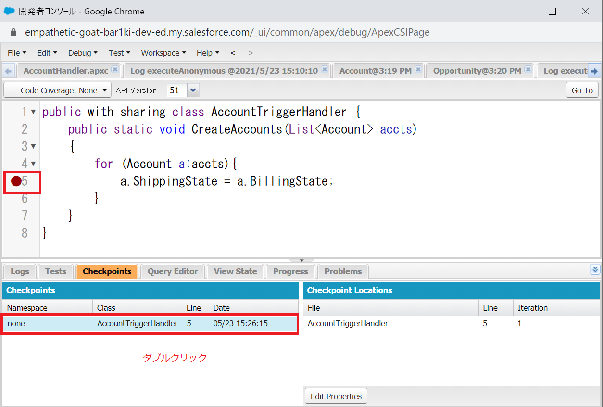
Task: Click the URL in the address bar
Action: 227,32
